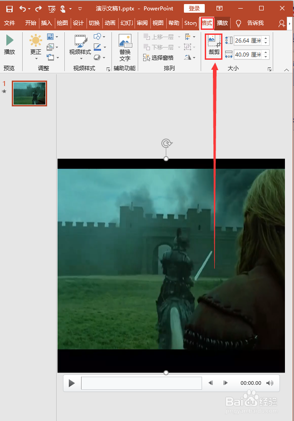Switch to the 绘图 tab
Screen dimensions: 294x421
point(63,23)
